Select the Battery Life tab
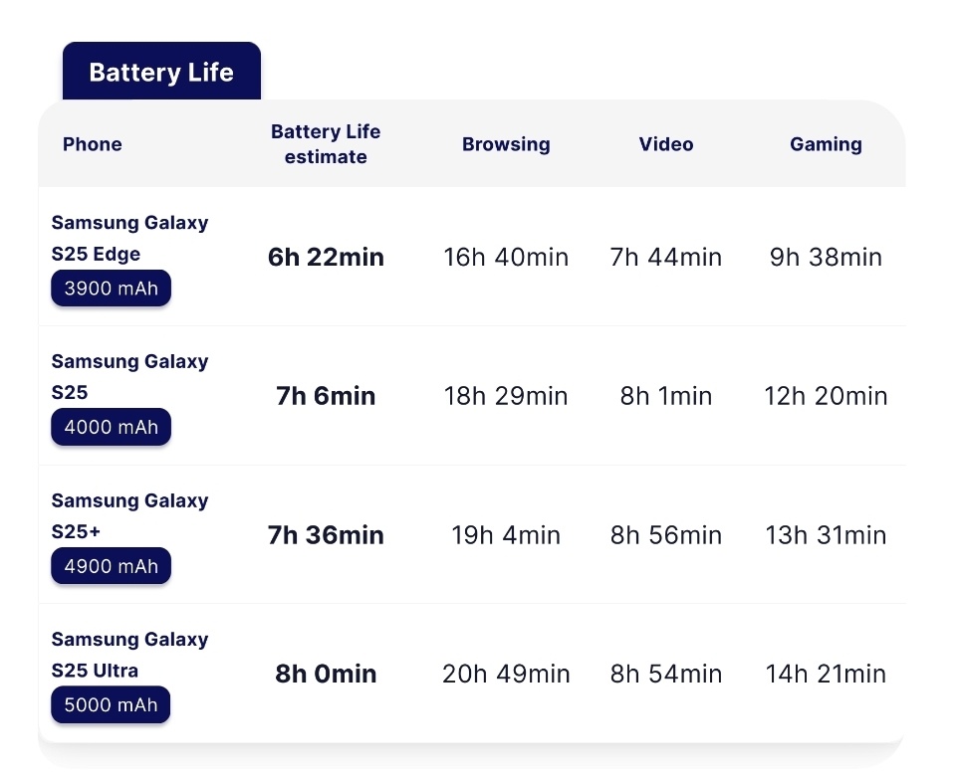Image resolution: width=960 pixels, height=781 pixels. 161,72
